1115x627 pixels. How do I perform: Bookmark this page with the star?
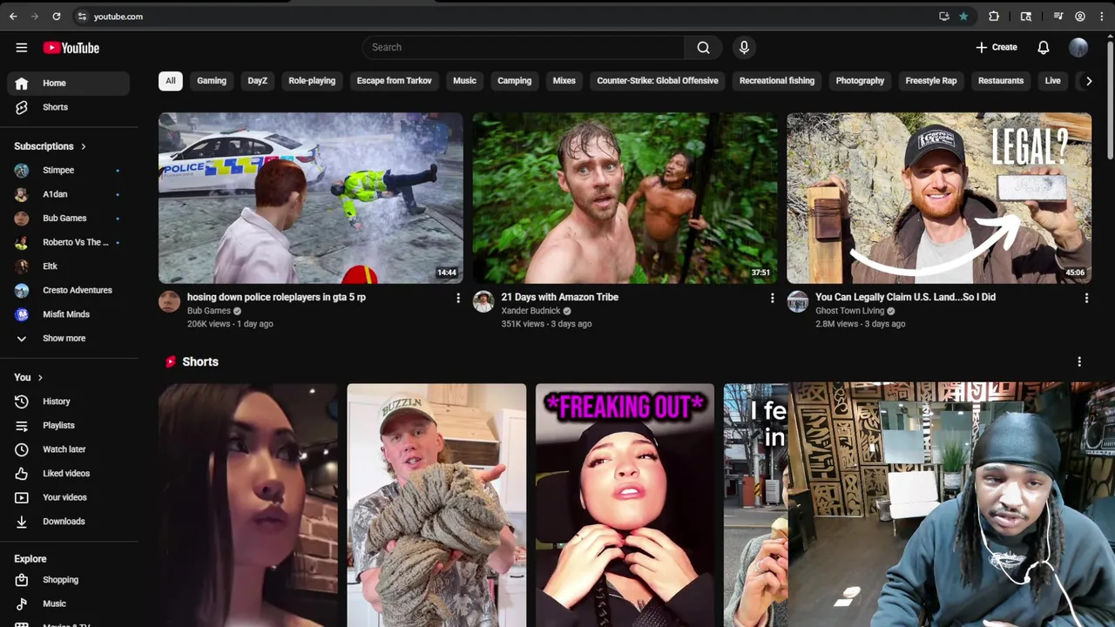pyautogui.click(x=963, y=17)
